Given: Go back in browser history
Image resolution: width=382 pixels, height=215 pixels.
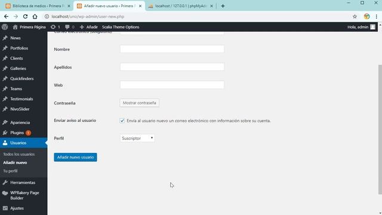Looking at the screenshot, I should click(x=6, y=17).
